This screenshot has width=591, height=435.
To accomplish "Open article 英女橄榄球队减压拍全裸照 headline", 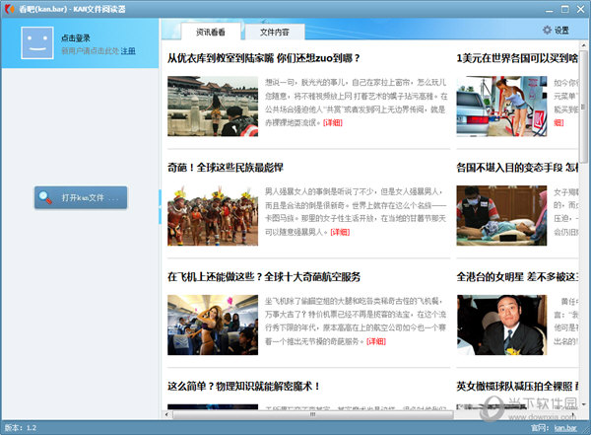I will pyautogui.click(x=517, y=387).
